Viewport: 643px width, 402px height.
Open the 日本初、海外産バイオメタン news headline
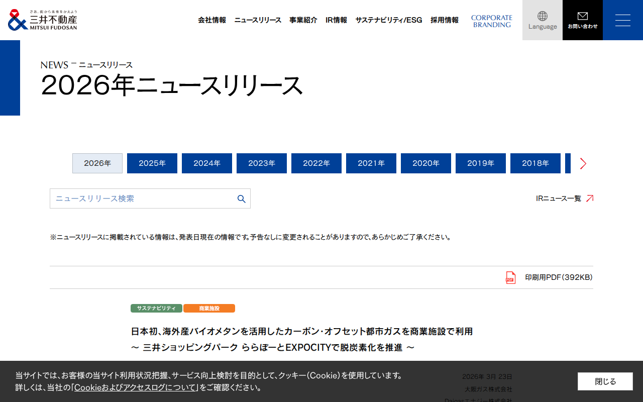click(302, 332)
